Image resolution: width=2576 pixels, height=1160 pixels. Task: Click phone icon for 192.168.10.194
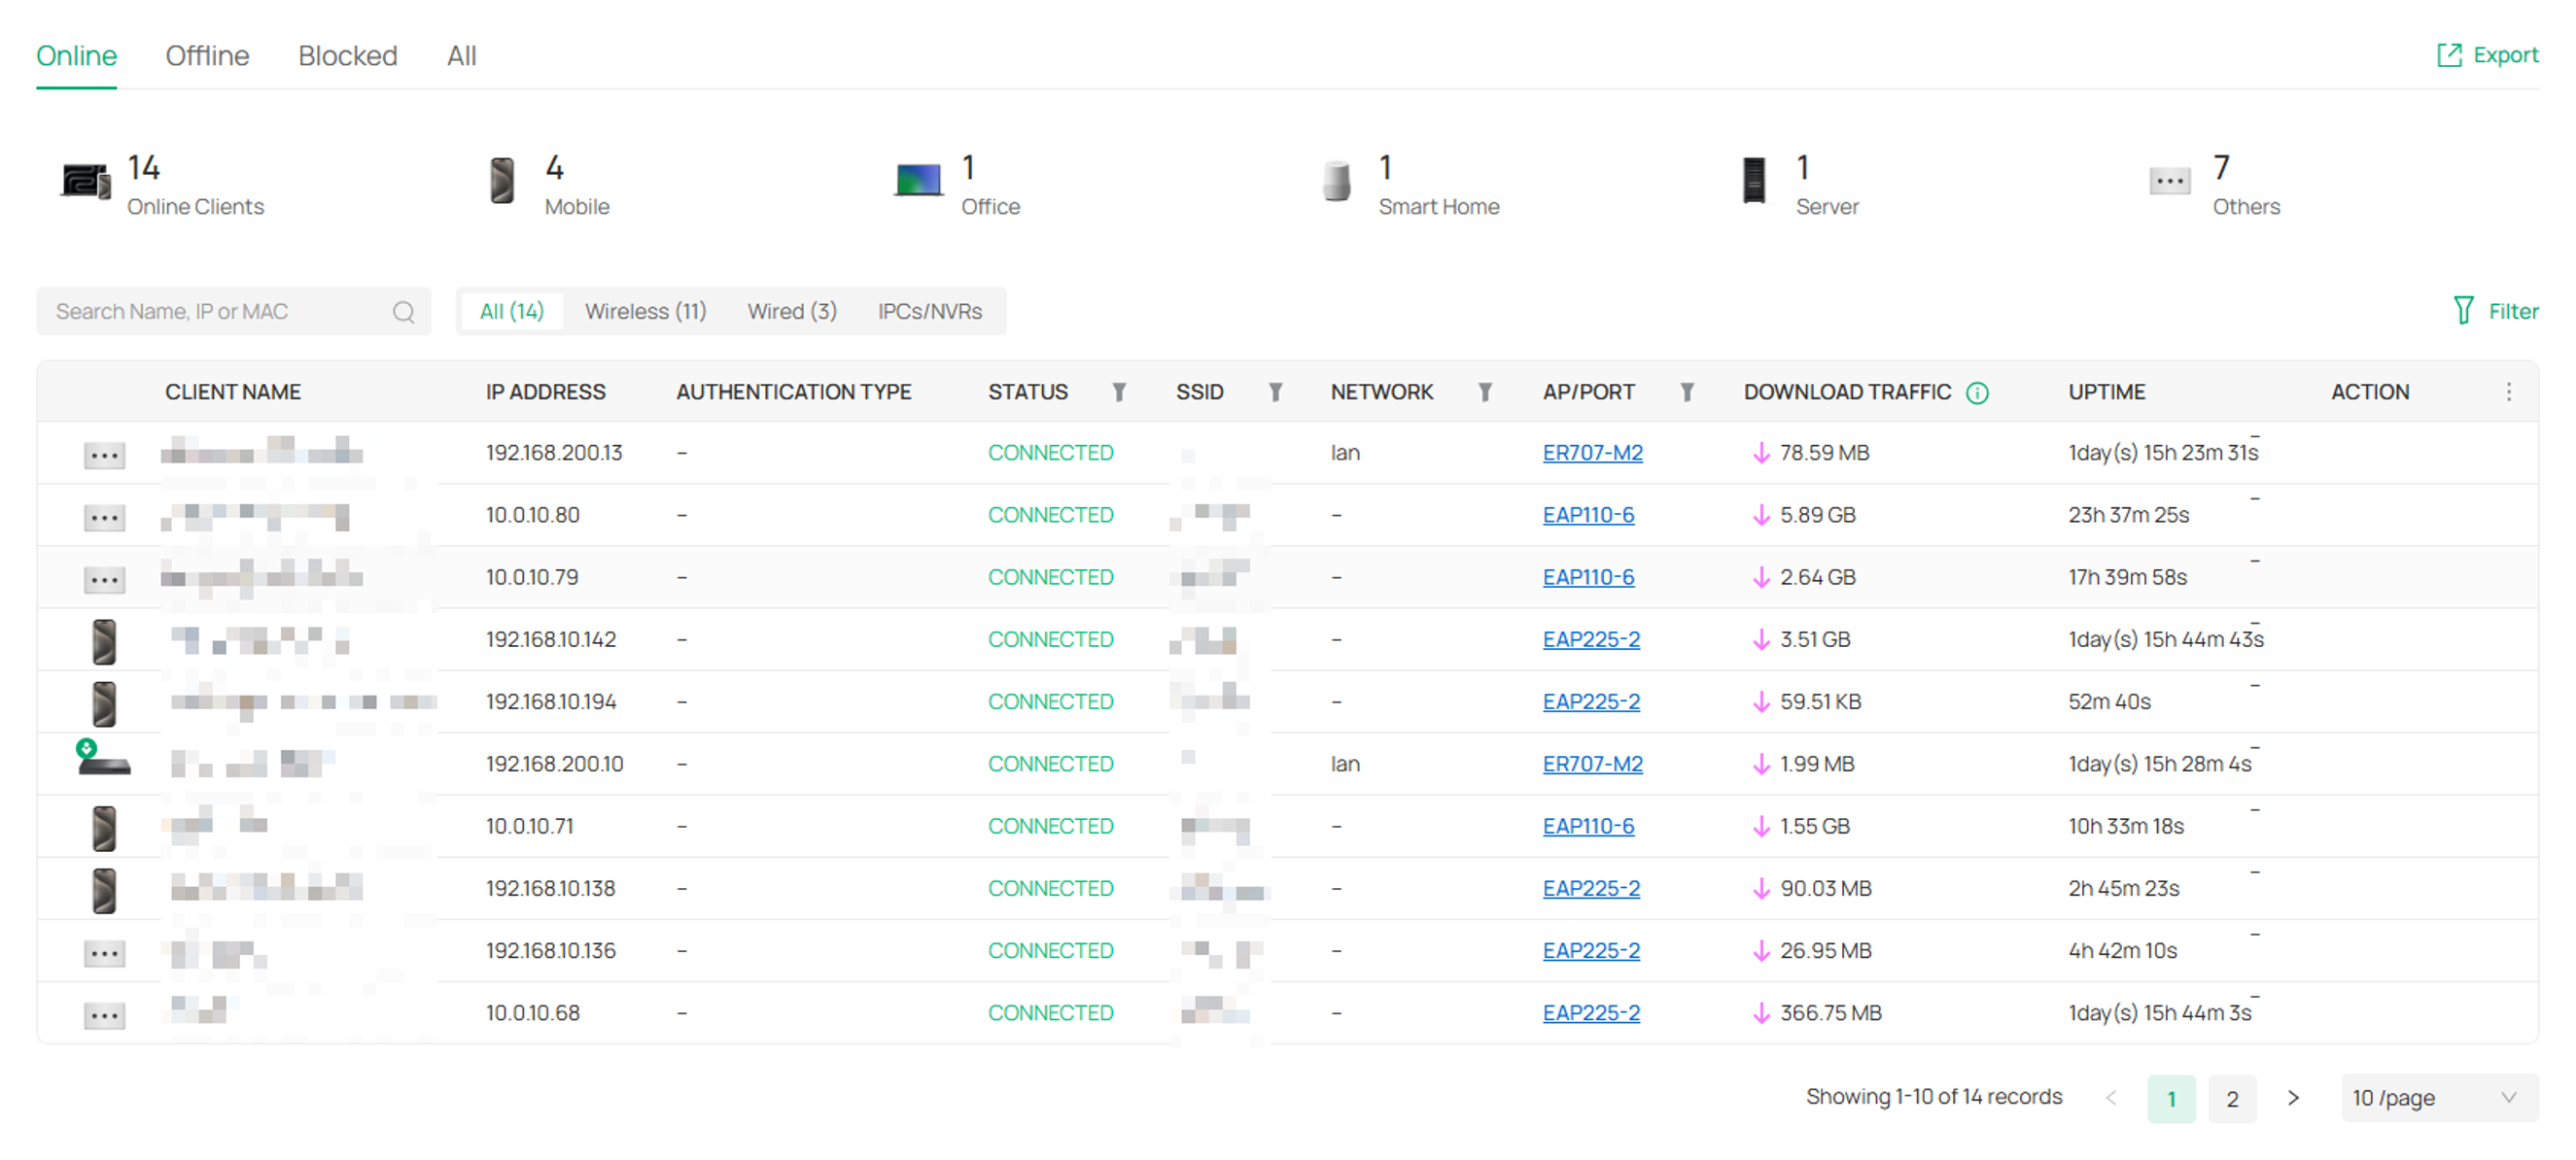pyautogui.click(x=104, y=703)
